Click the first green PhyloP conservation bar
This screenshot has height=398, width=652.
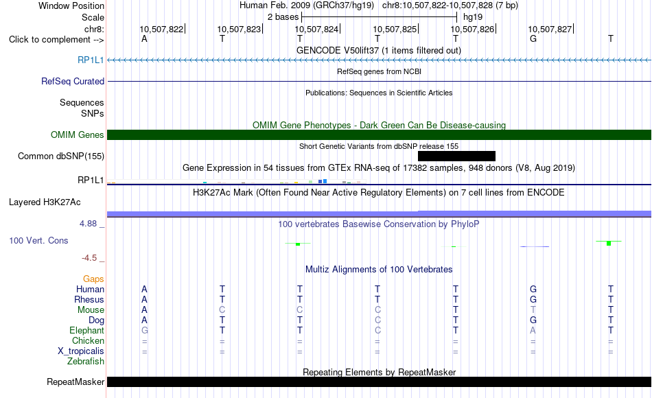pos(298,244)
